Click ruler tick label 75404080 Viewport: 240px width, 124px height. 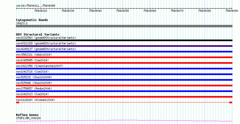(x=204, y=11)
